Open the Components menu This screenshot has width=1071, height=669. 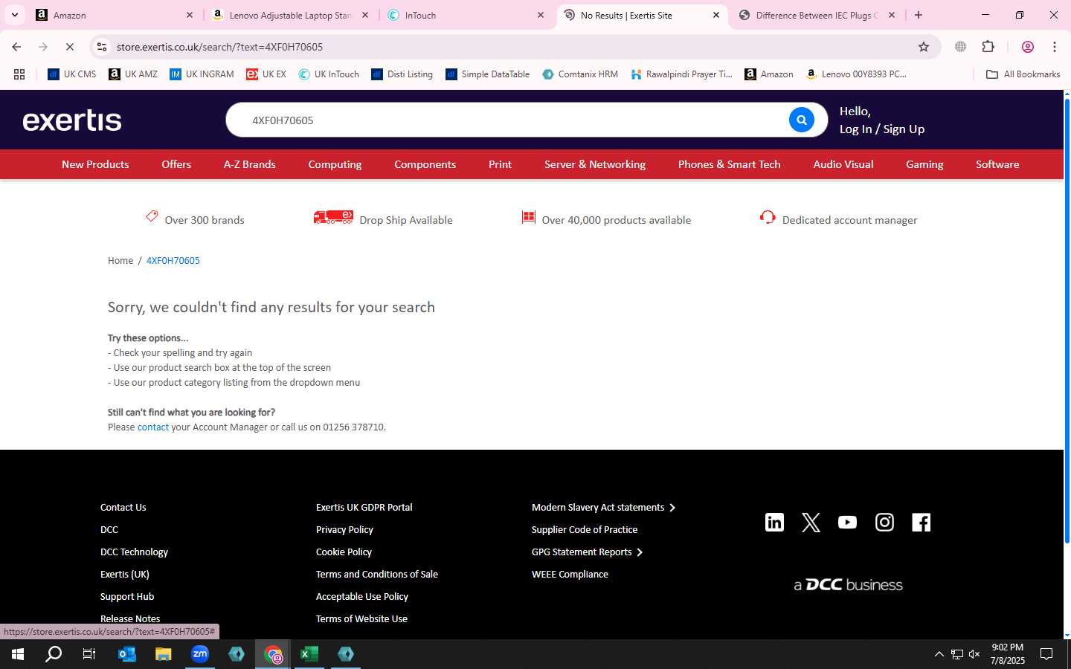click(x=425, y=164)
